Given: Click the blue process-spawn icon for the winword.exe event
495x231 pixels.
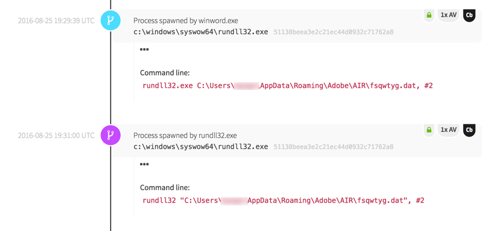Looking at the screenshot, I should (x=111, y=21).
